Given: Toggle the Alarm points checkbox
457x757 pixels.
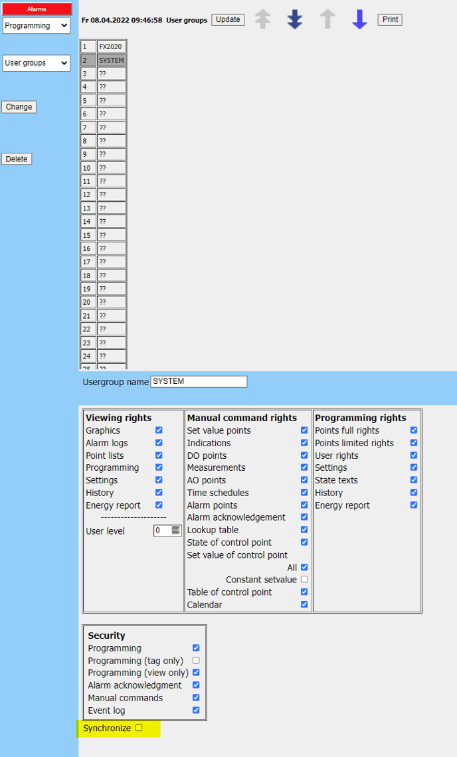Looking at the screenshot, I should [304, 505].
